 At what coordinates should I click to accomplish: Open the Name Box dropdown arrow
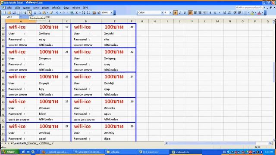point(21,17)
